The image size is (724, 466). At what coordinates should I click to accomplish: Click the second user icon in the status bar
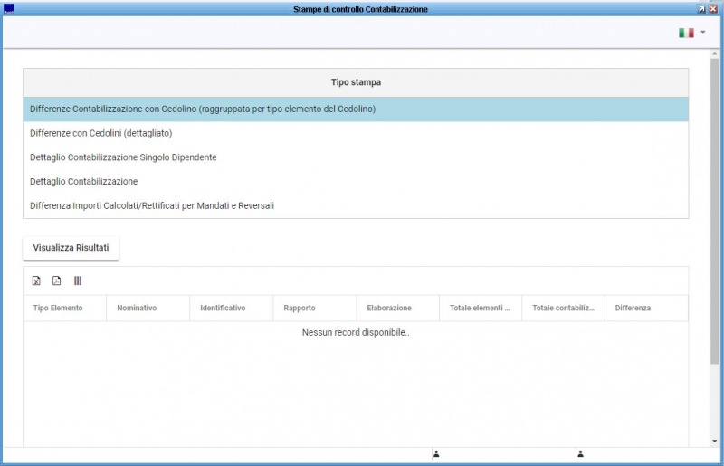[580, 454]
